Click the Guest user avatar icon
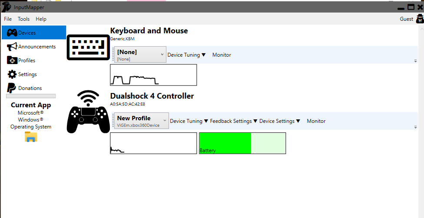The height and width of the screenshot is (218, 424). click(x=419, y=19)
